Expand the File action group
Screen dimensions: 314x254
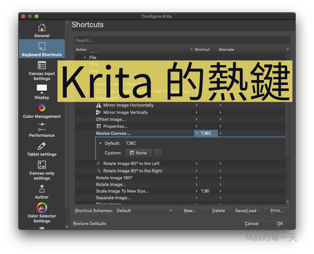pyautogui.click(x=85, y=57)
